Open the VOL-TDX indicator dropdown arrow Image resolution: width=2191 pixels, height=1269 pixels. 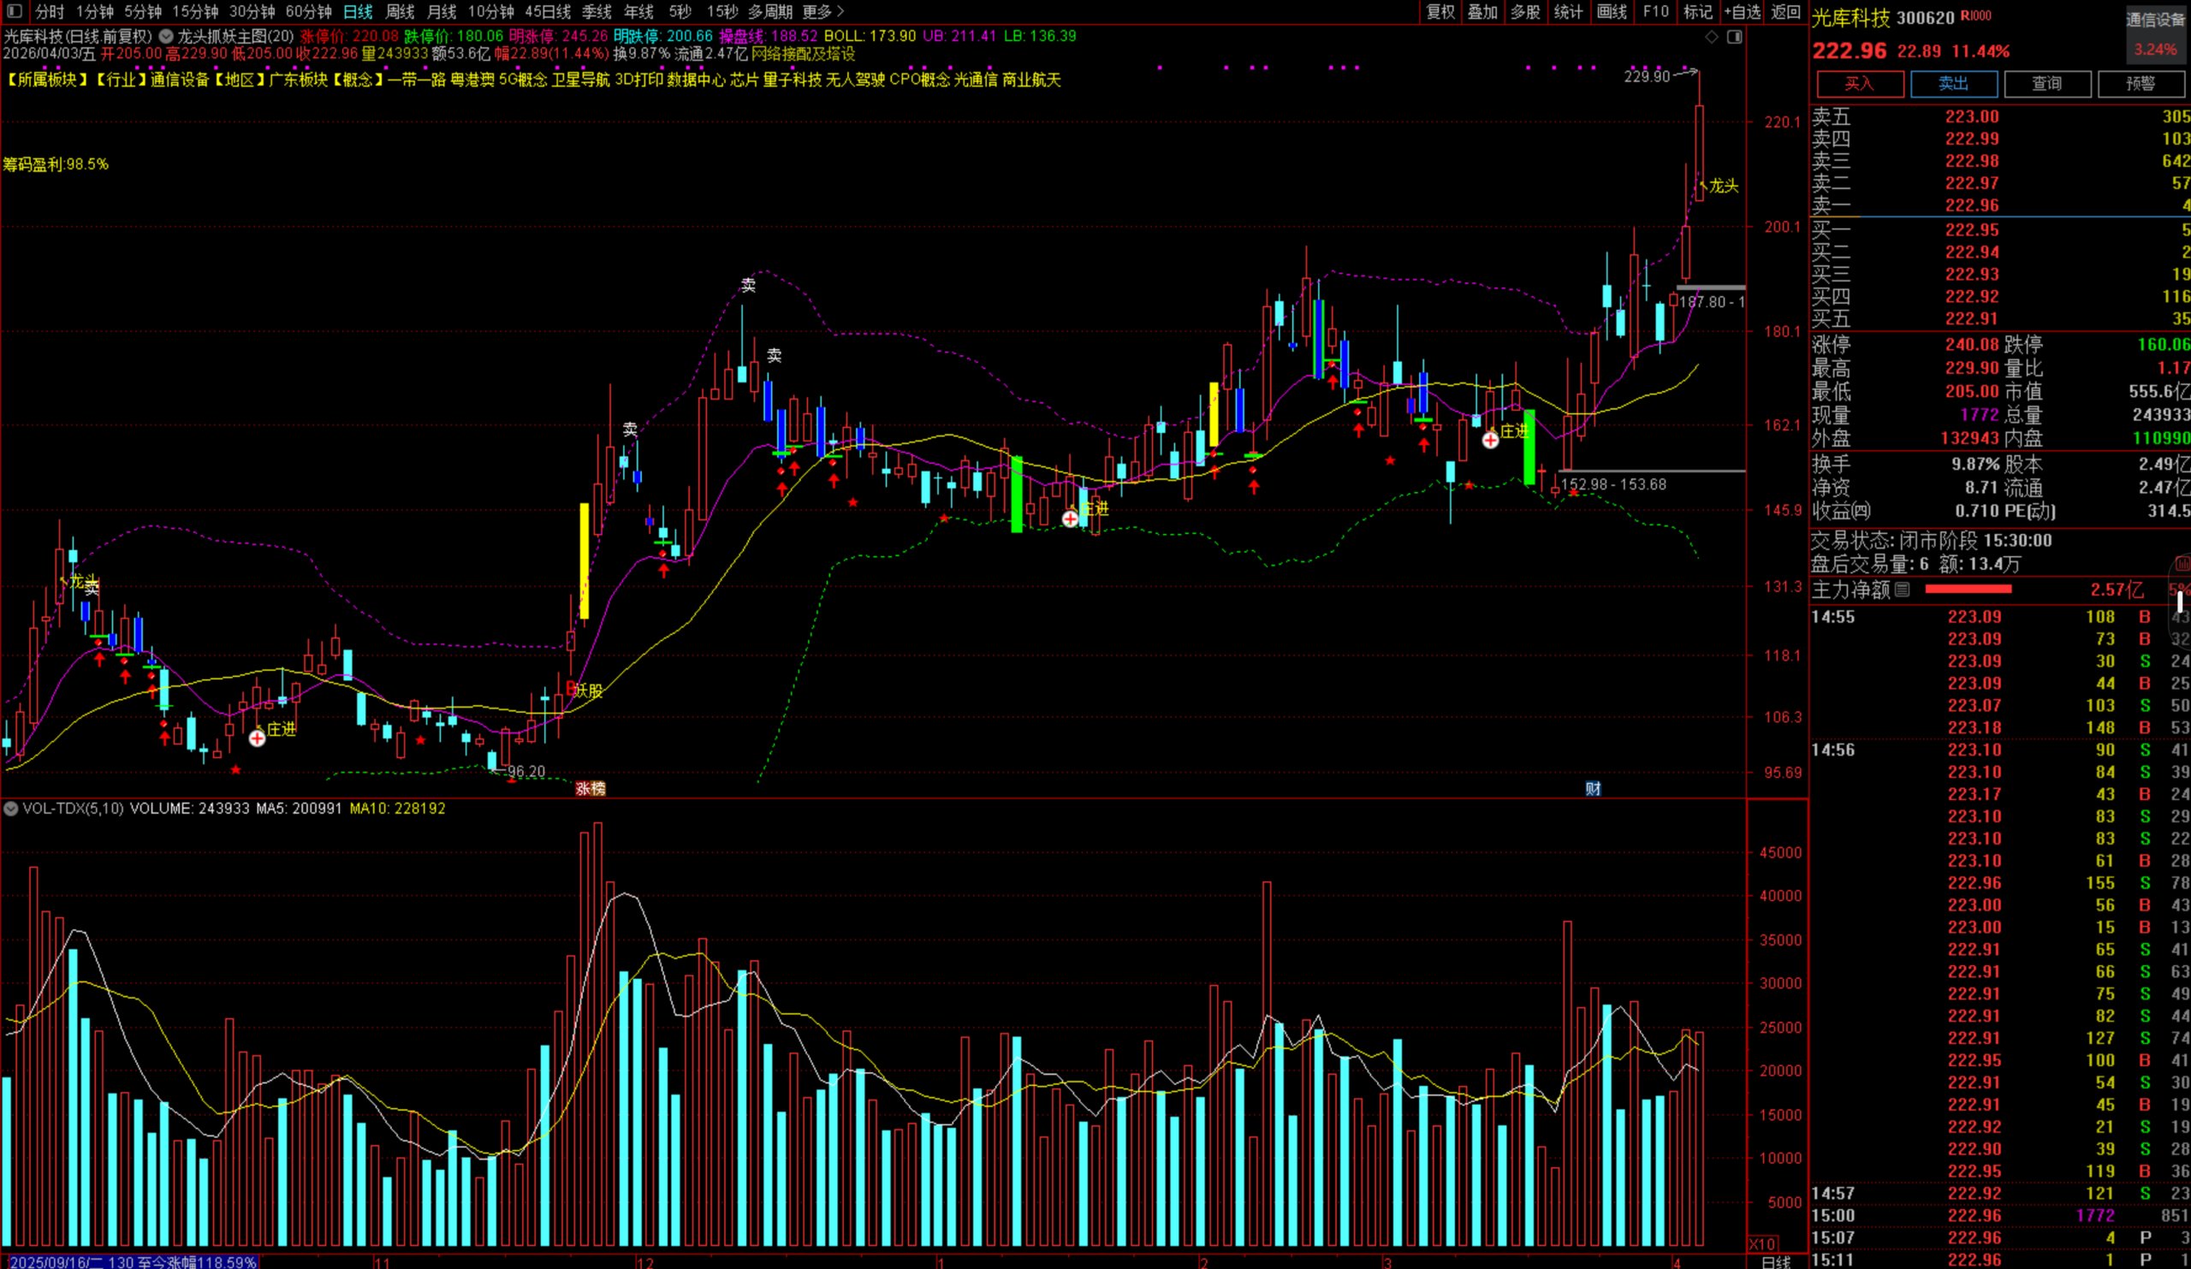[x=10, y=809]
